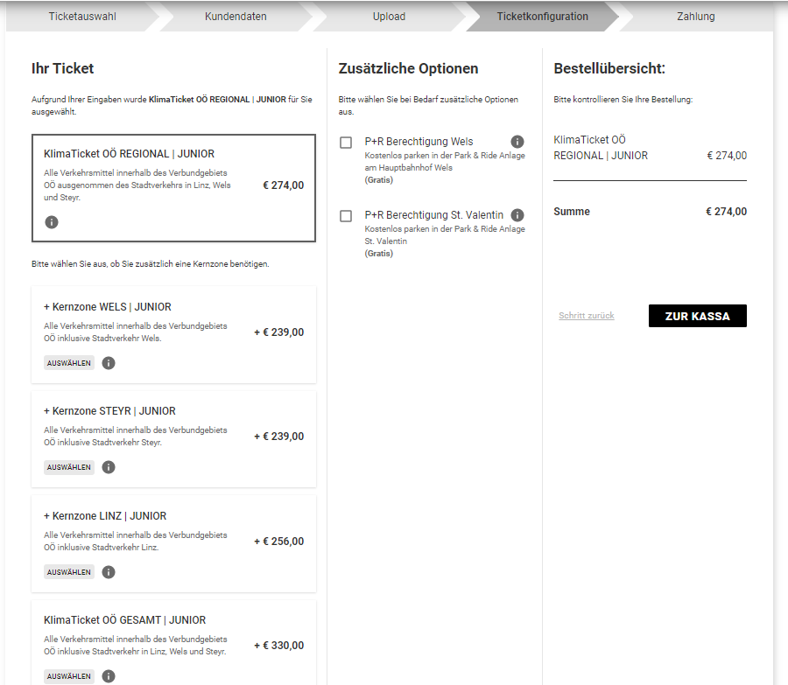788x685 pixels.
Task: Click + Kernzone WELS | JUNIOR title
Action: pyautogui.click(x=108, y=307)
